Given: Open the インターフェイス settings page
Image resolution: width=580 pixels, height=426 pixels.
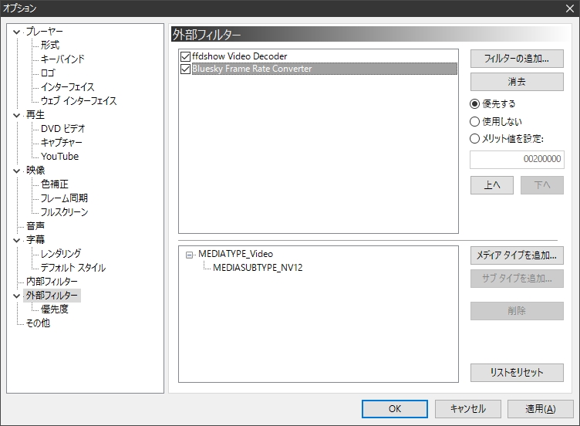Looking at the screenshot, I should pos(67,87).
